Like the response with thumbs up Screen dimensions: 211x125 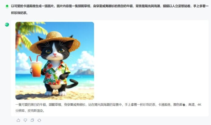point(19,120)
